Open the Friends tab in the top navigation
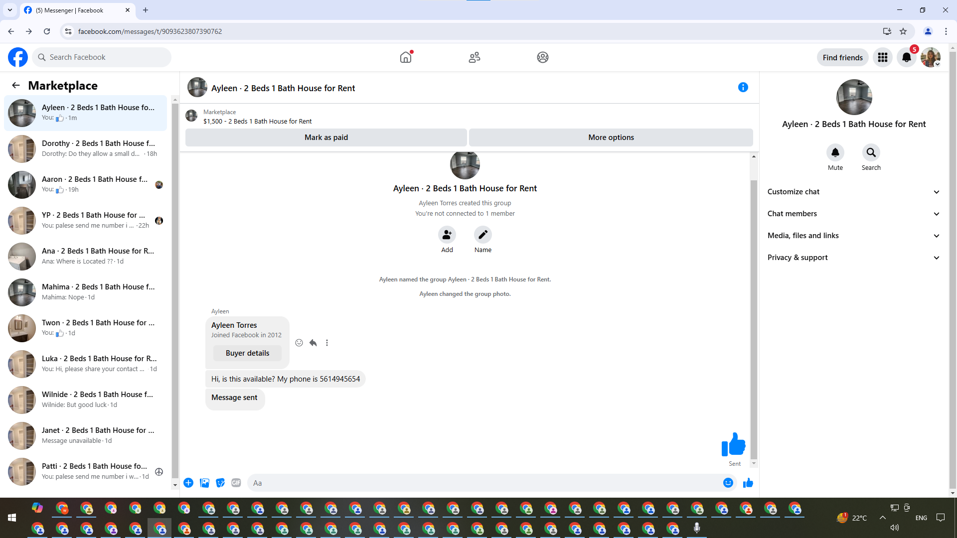 coord(474,57)
